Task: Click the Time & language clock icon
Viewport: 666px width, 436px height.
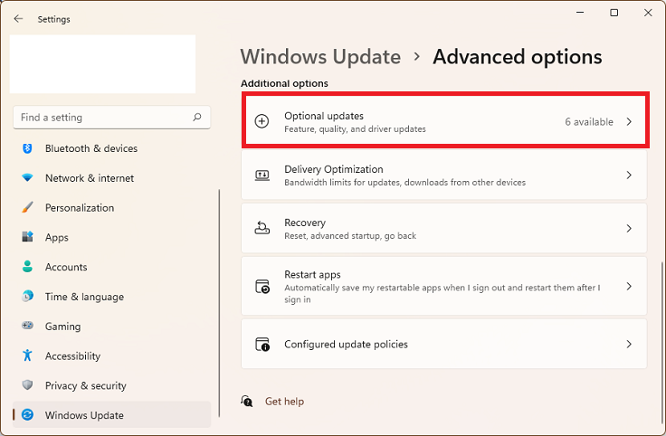Action: [x=27, y=297]
